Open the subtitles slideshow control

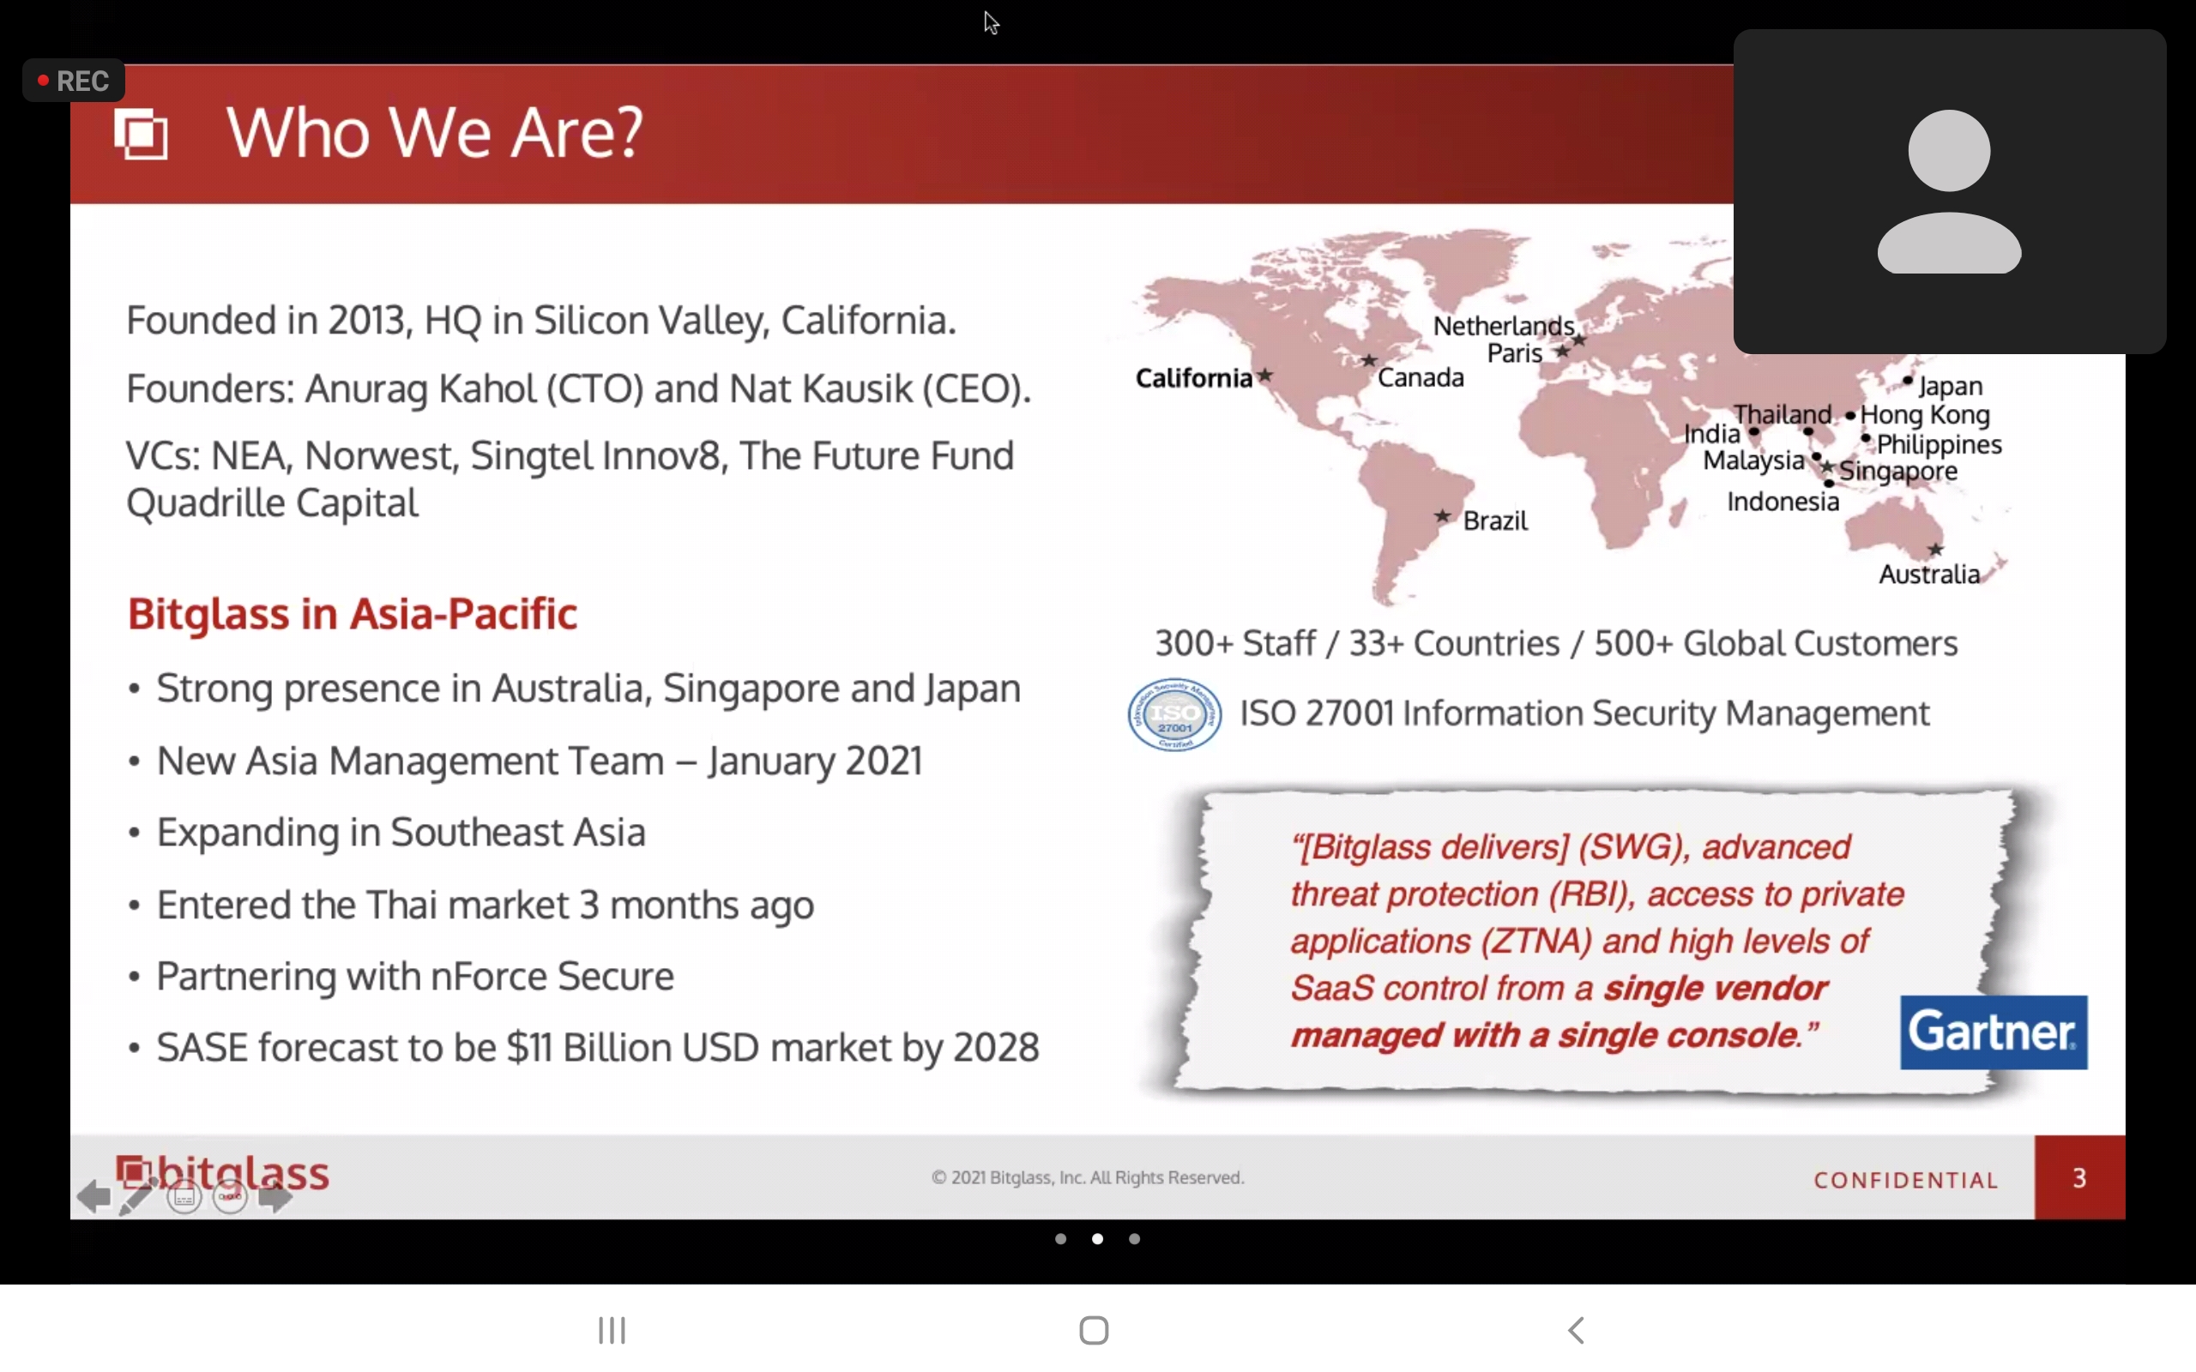point(184,1198)
